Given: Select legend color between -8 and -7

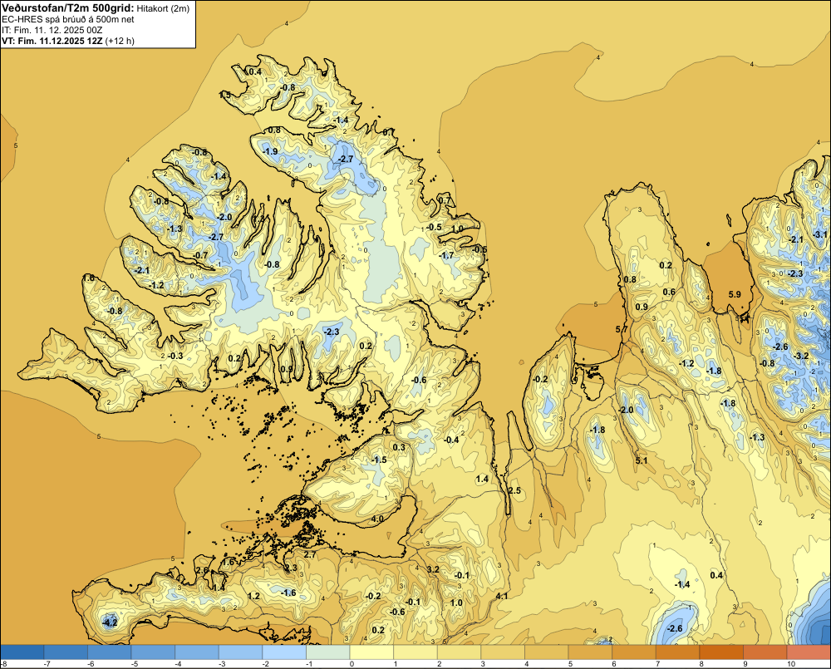Looking at the screenshot, I should [22, 652].
